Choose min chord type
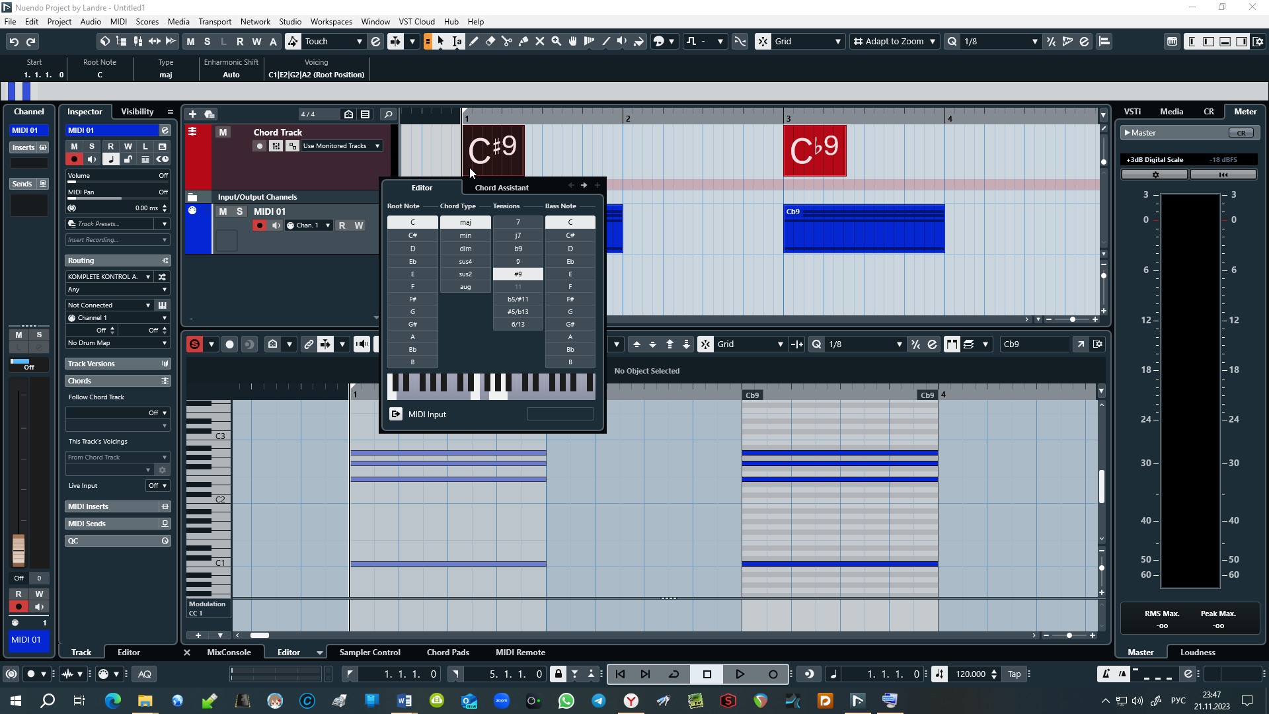Screen dimensions: 1269x714 [465, 235]
